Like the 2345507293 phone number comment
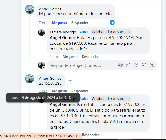The height and width of the screenshot is (140, 166). (x=59, y=91)
